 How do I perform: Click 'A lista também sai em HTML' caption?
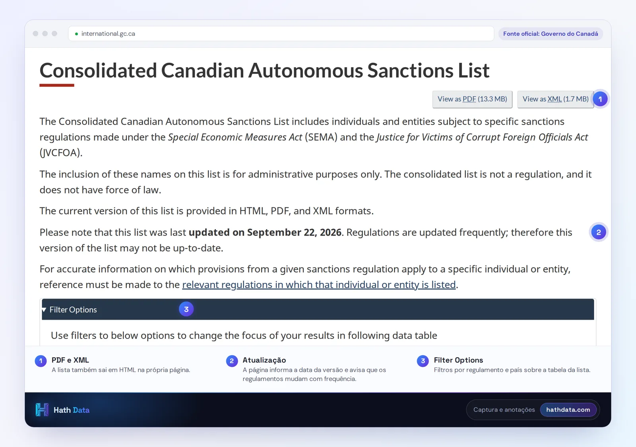tap(121, 370)
